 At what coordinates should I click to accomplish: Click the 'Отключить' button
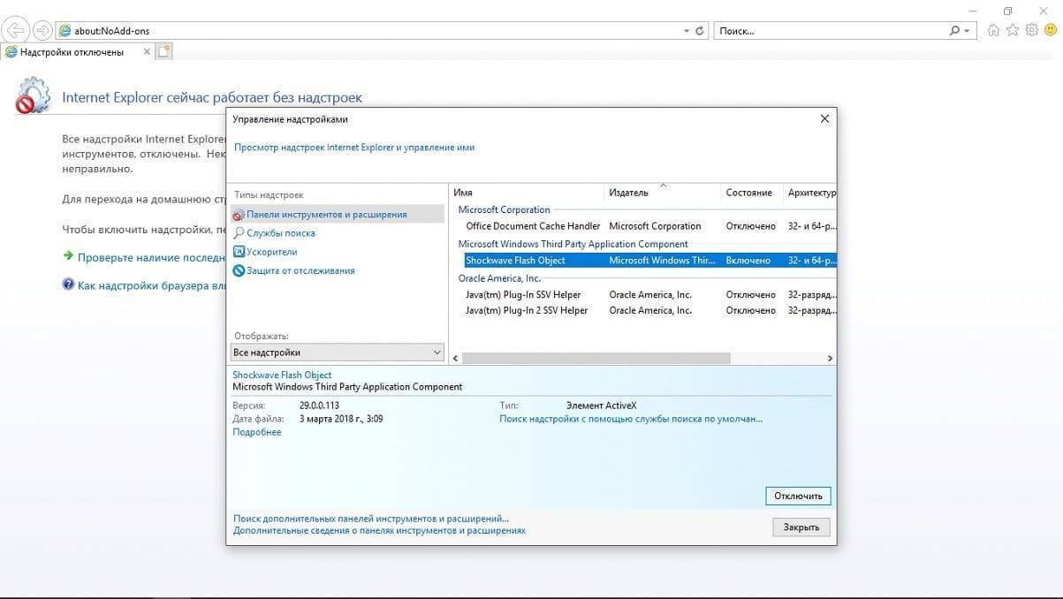[x=798, y=496]
